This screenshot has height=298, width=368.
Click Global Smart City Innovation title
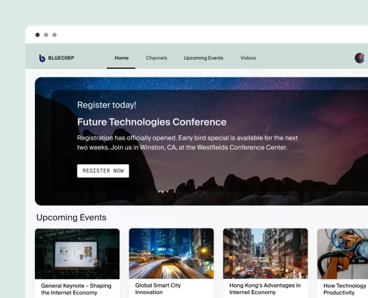point(158,289)
